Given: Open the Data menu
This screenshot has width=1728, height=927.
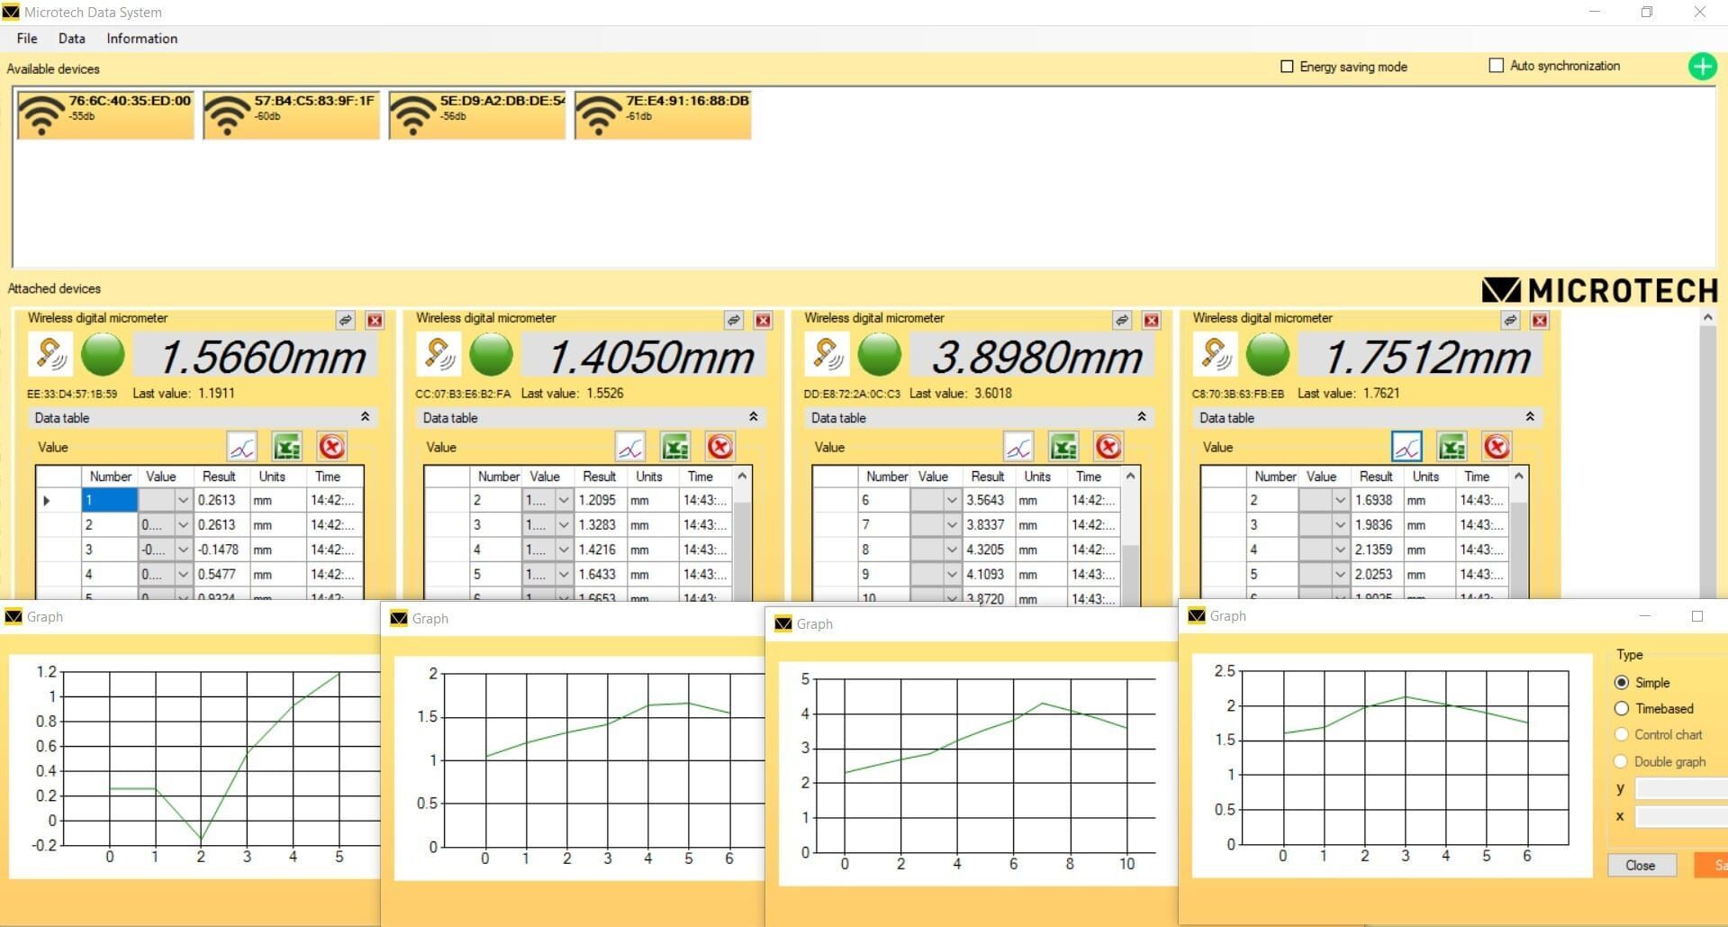Looking at the screenshot, I should (72, 39).
